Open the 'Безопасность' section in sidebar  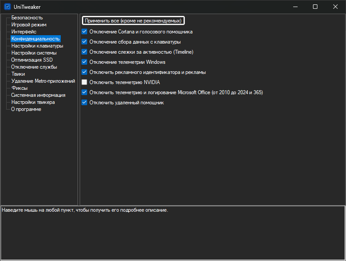27,18
